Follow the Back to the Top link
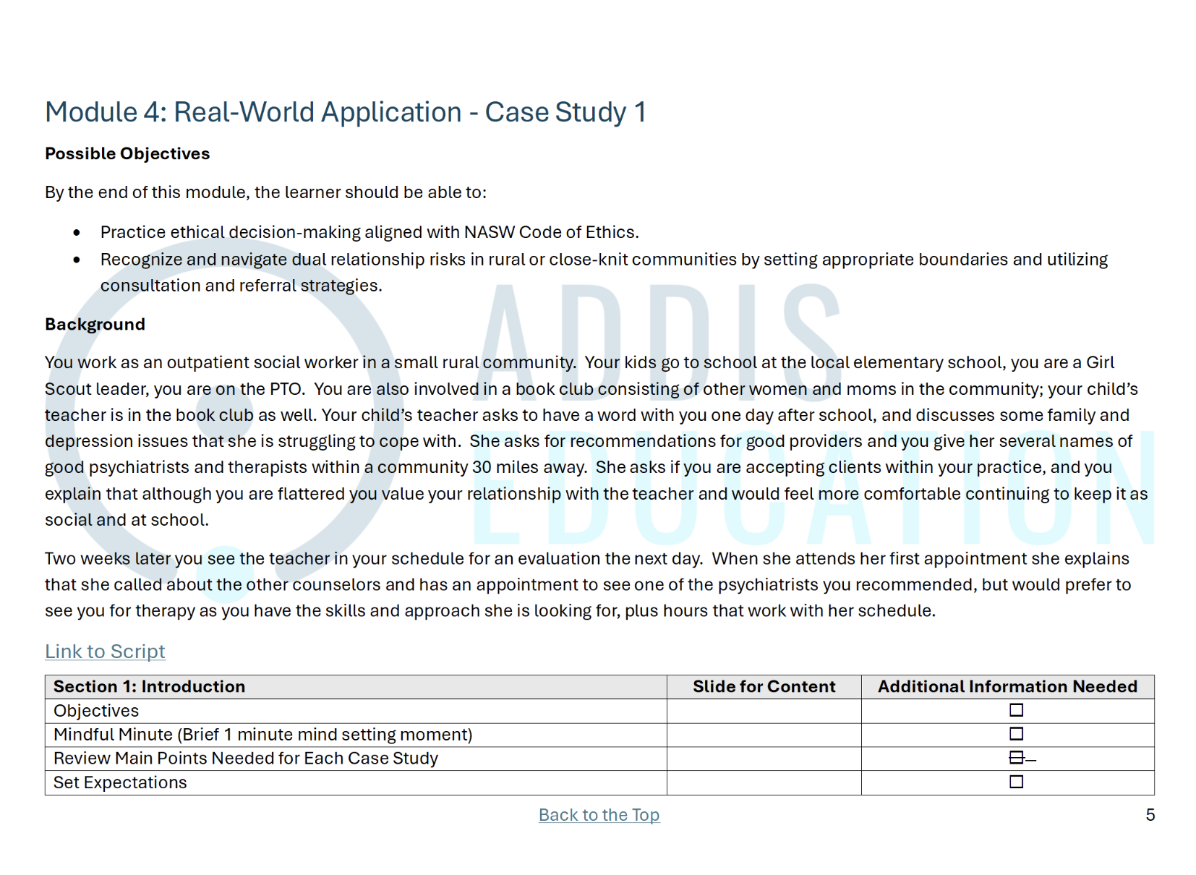Image resolution: width=1196 pixels, height=875 pixels. point(599,814)
